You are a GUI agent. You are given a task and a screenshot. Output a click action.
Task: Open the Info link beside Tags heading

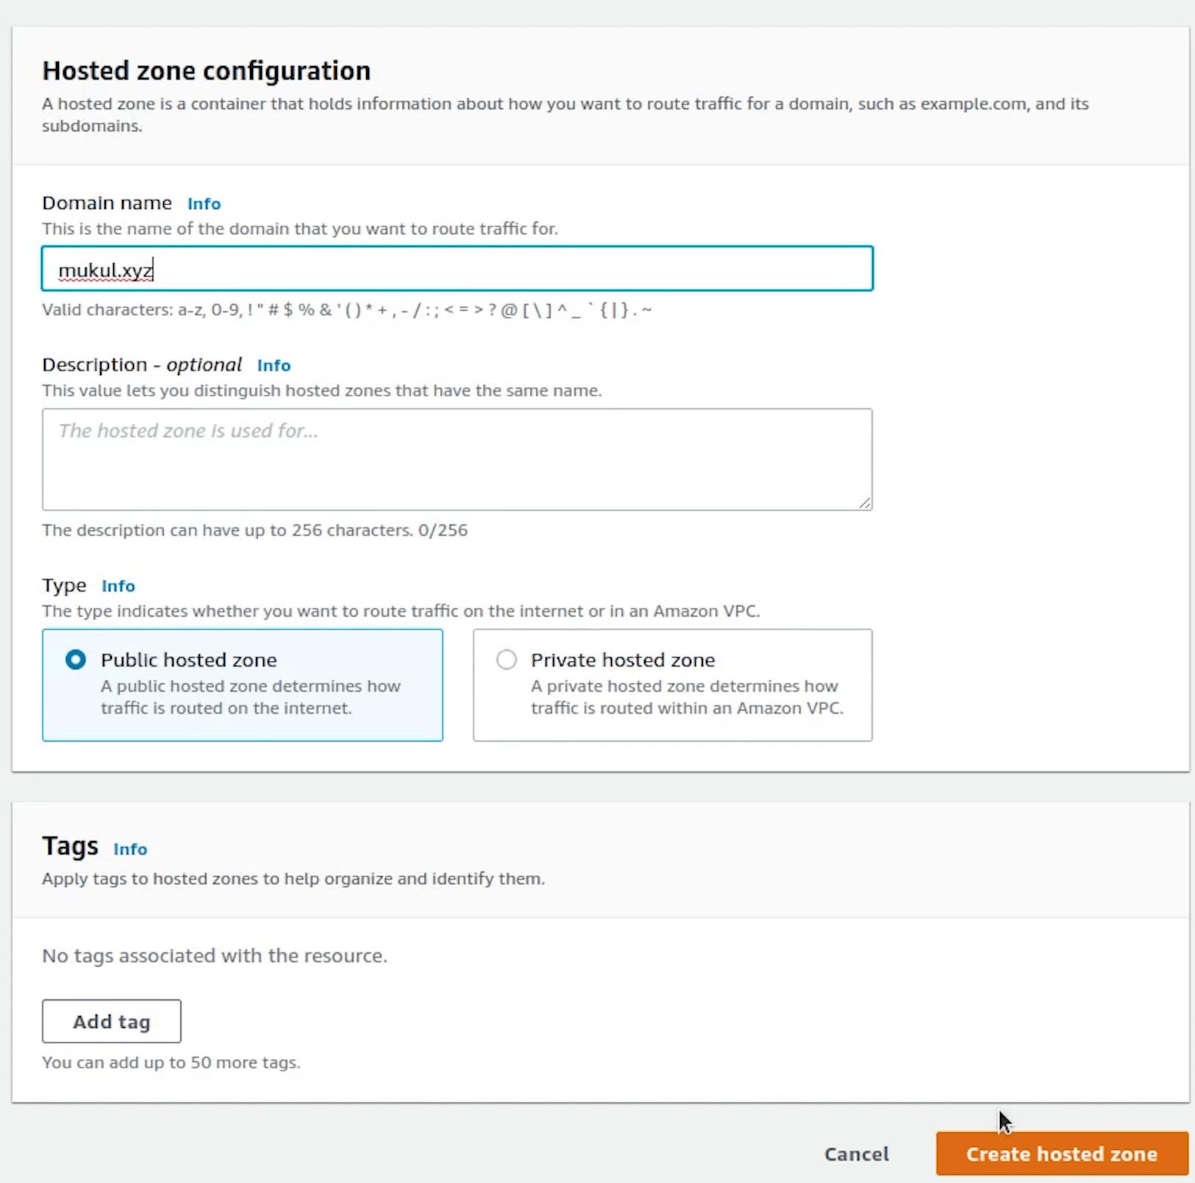[x=130, y=849]
